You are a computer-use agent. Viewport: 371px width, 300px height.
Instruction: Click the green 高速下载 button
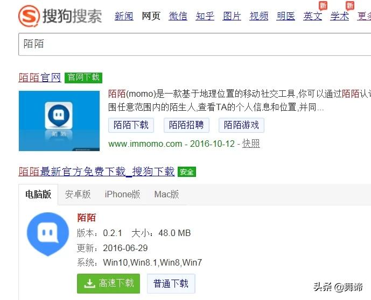tap(108, 283)
